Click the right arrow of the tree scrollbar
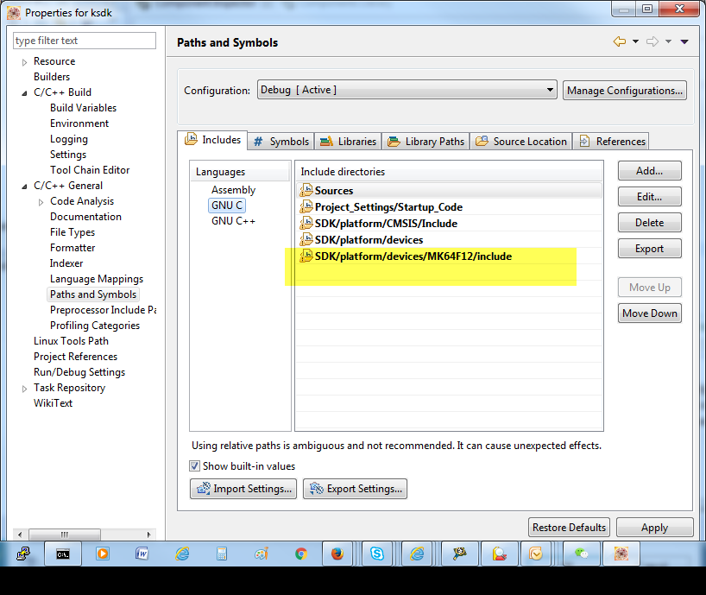 149,535
